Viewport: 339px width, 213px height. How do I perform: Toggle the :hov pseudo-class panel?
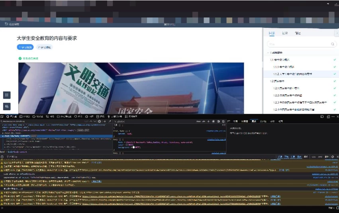point(198,121)
